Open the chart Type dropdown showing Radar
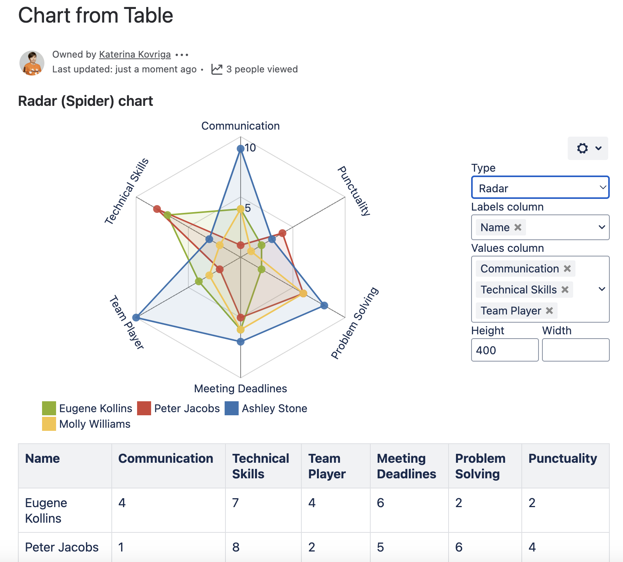Screen dimensions: 623x562 coord(540,188)
